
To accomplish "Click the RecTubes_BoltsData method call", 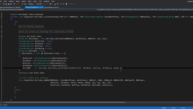I will [55, 39].
